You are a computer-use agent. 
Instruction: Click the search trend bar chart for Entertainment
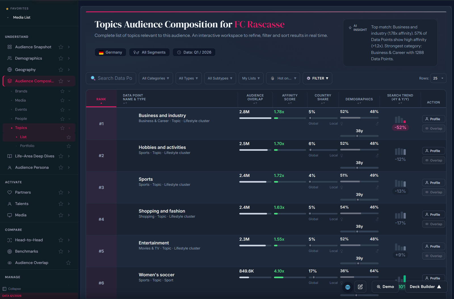400,247
